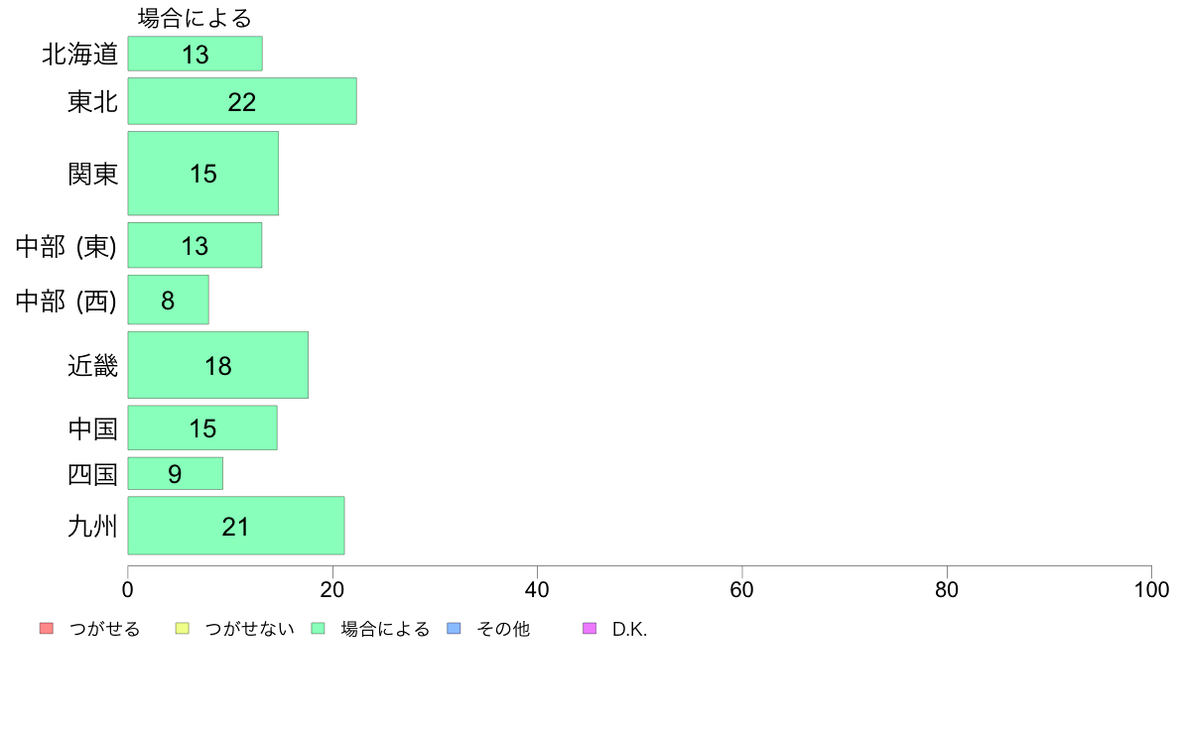The height and width of the screenshot is (730, 1179).
Task: Click the yellow つがせない legend swatch
Action: (182, 629)
